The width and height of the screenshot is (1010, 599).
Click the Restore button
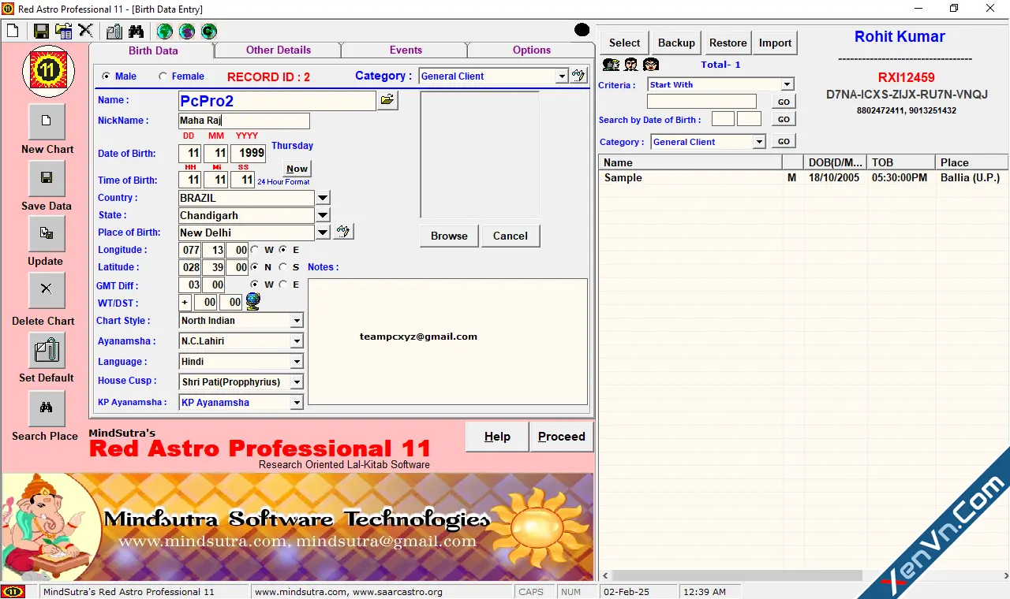point(728,43)
